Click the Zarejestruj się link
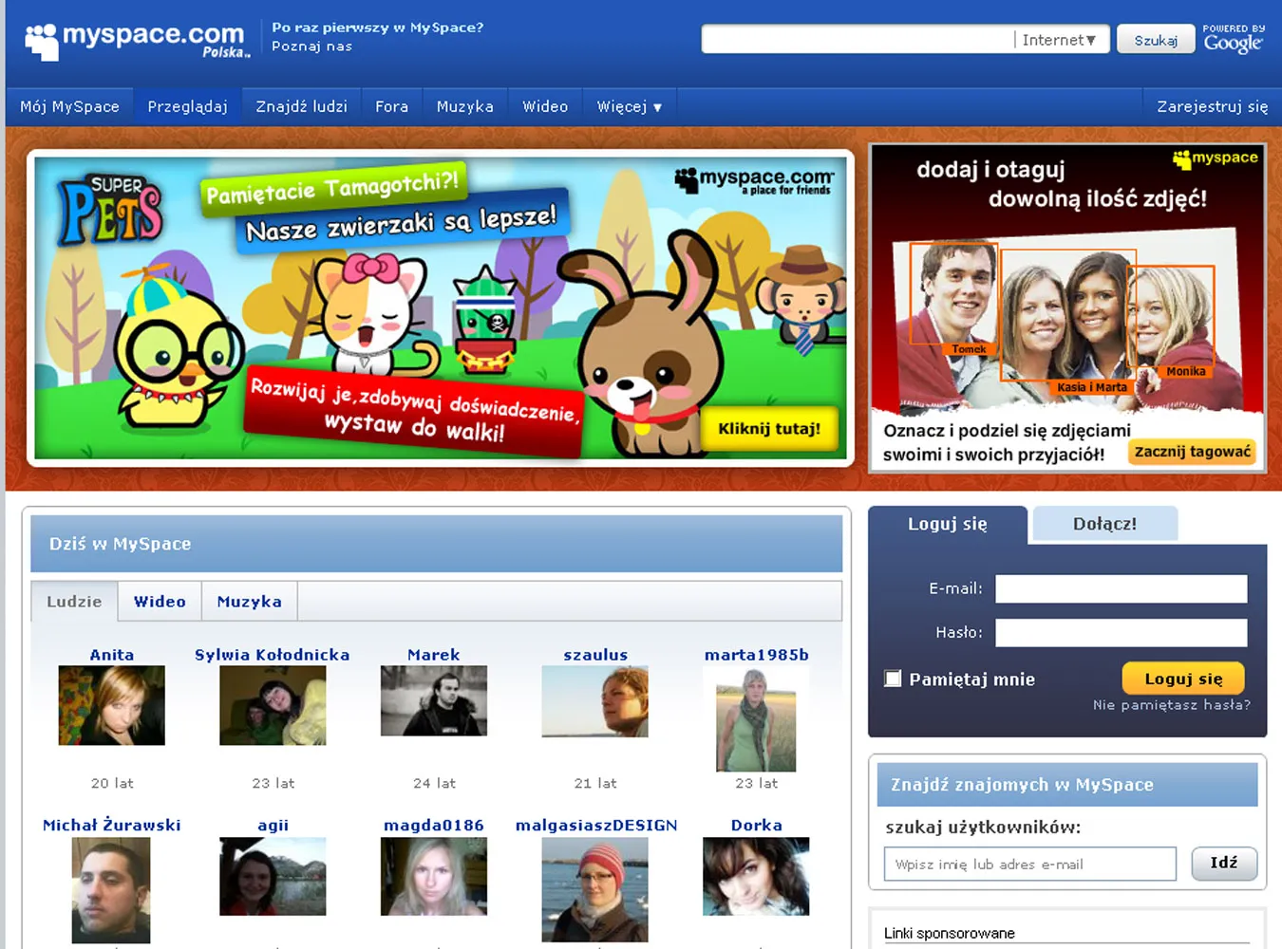The height and width of the screenshot is (949, 1282). pyautogui.click(x=1210, y=106)
